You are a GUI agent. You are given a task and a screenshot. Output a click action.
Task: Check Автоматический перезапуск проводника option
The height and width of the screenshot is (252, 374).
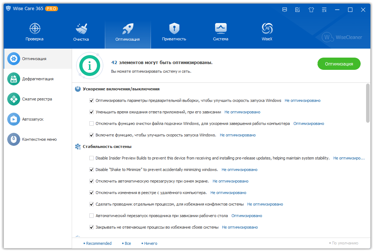tap(92, 216)
